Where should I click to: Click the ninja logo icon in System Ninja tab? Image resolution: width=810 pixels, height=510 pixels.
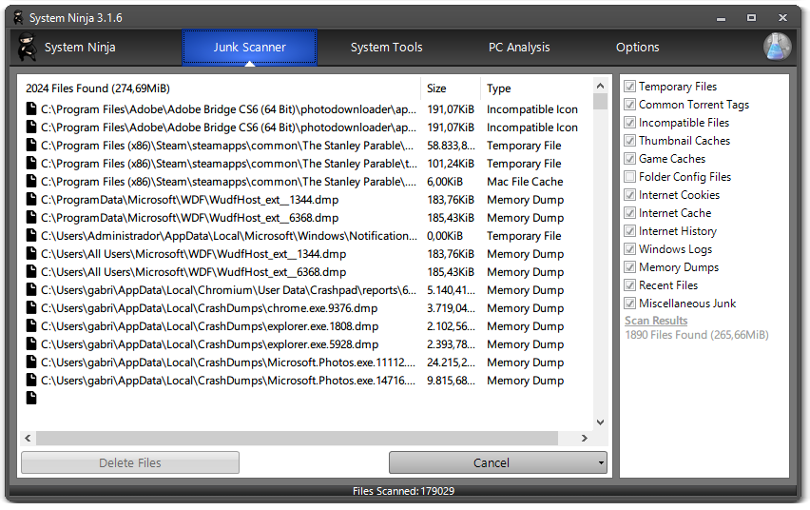pos(27,47)
